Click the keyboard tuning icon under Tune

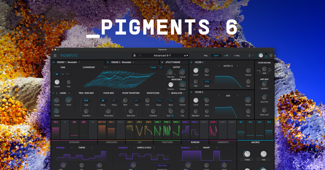tap(57, 74)
